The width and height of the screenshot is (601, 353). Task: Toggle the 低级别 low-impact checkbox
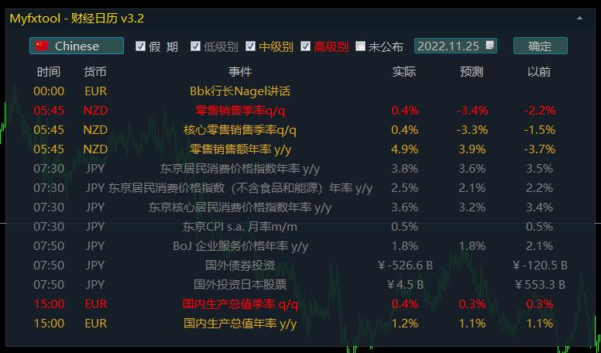[x=195, y=46]
